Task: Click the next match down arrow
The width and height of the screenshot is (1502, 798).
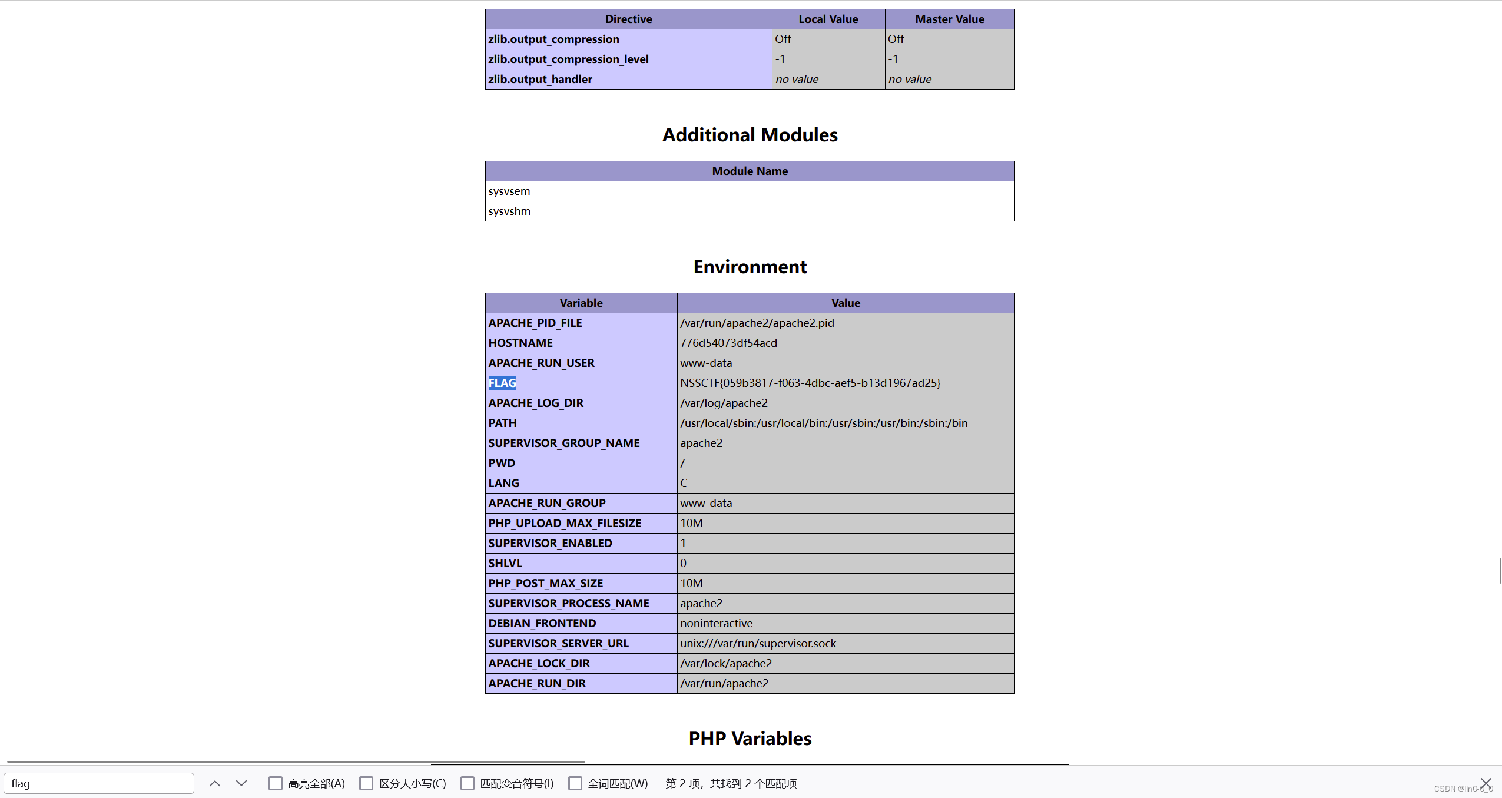Action: pyautogui.click(x=241, y=783)
